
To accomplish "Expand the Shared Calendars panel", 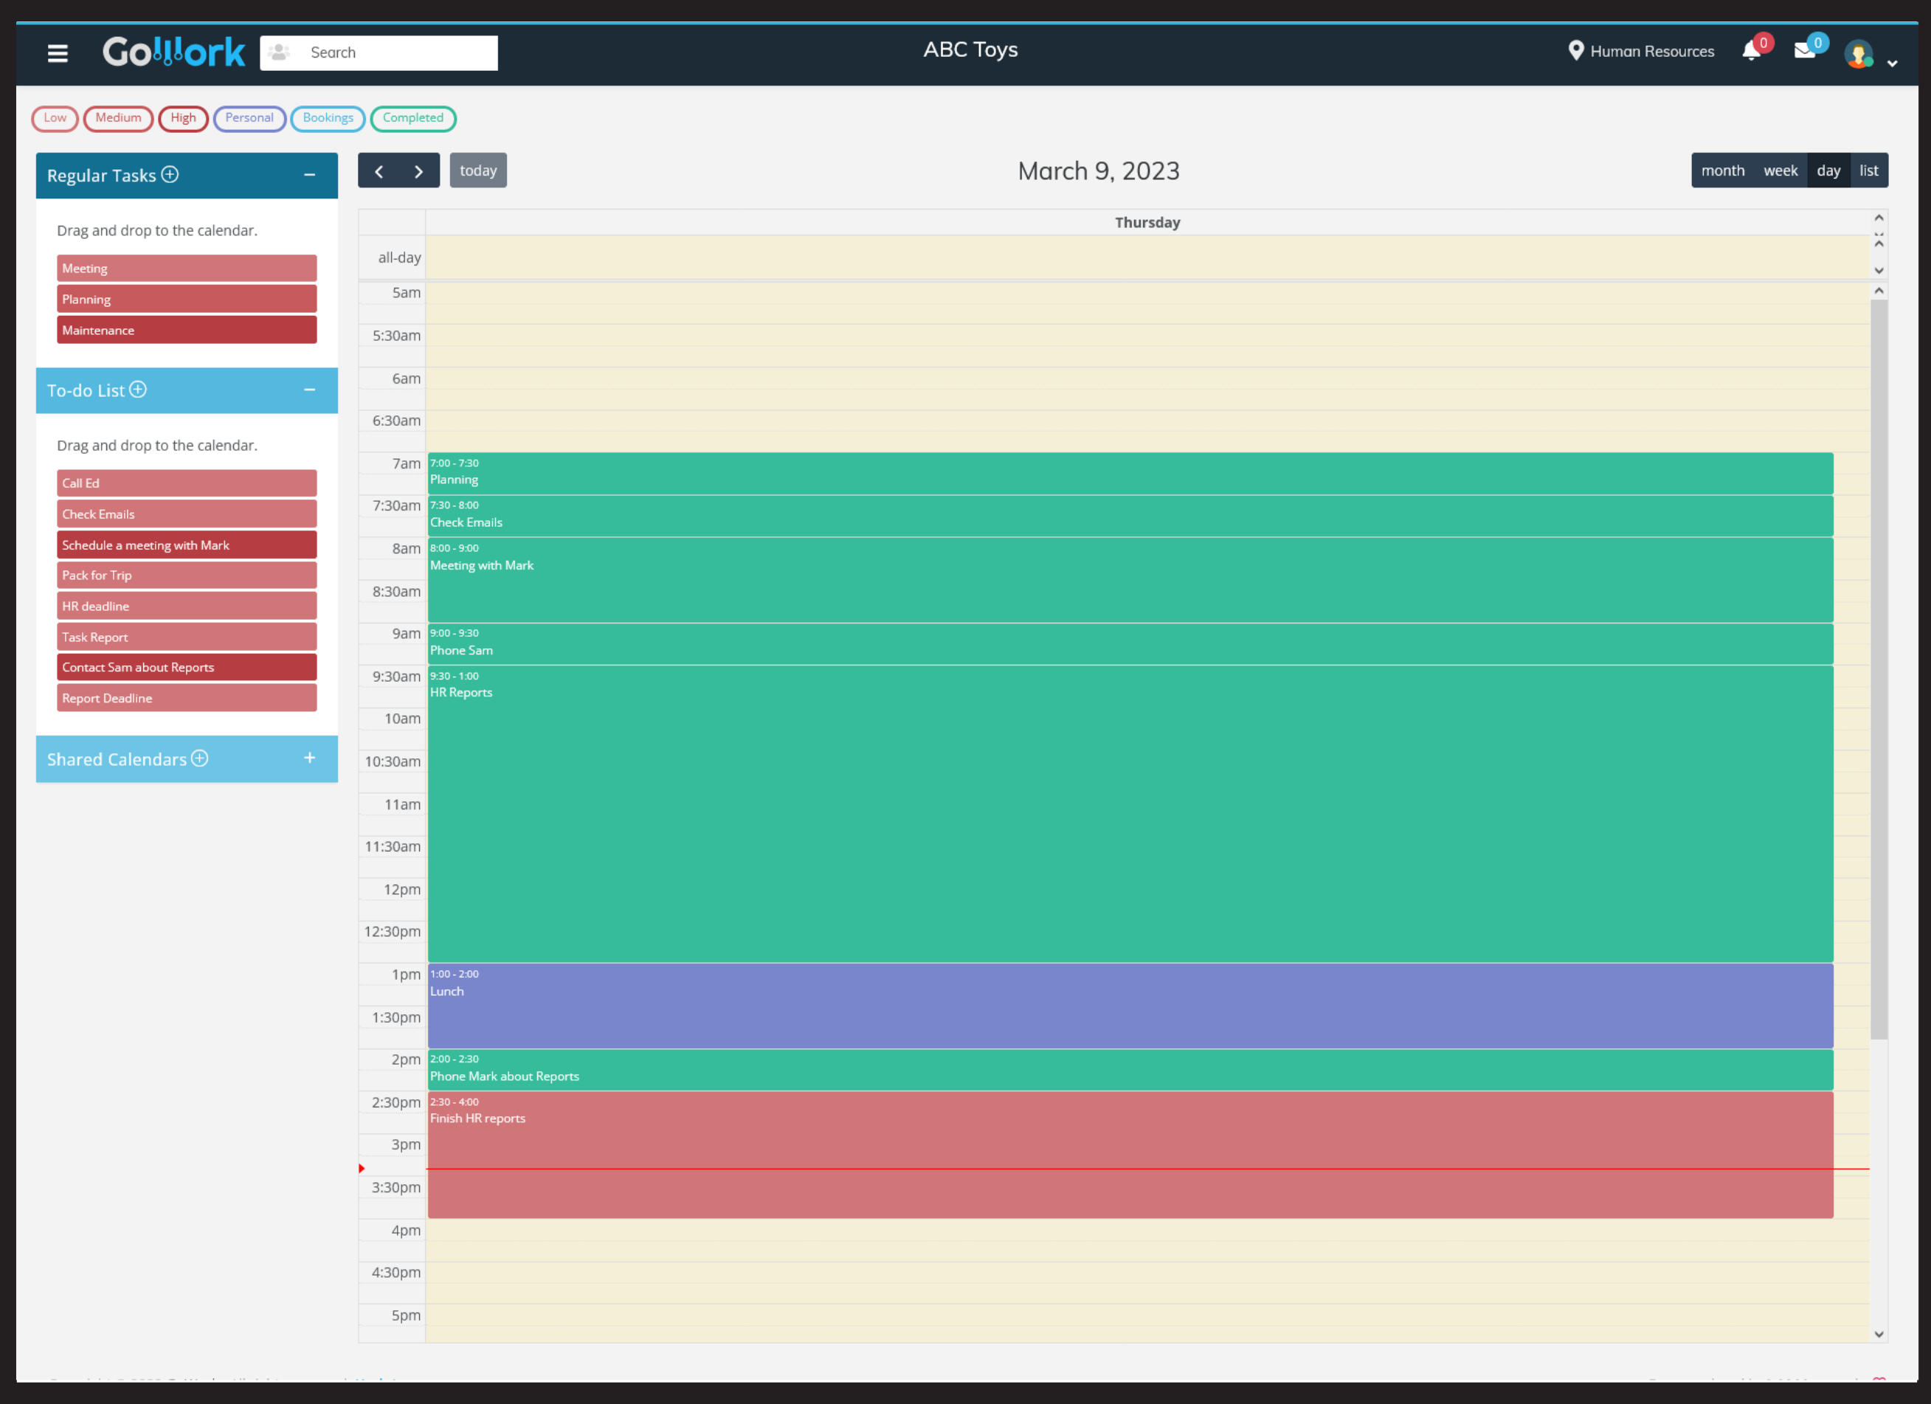I will [310, 758].
